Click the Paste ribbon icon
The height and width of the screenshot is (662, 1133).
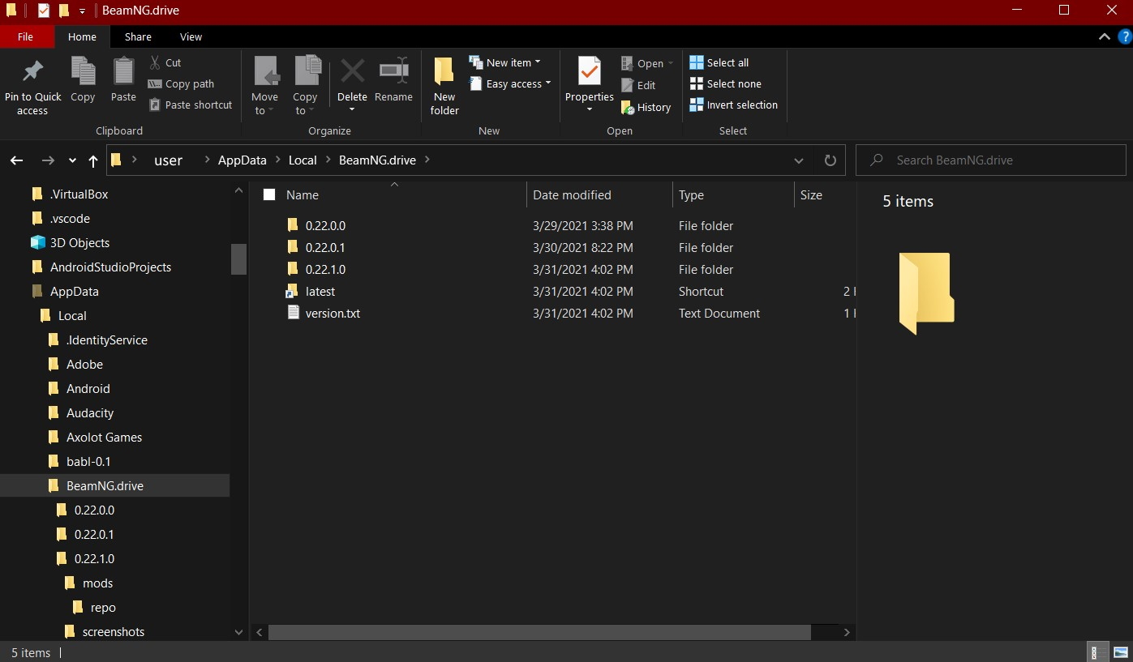pyautogui.click(x=123, y=71)
